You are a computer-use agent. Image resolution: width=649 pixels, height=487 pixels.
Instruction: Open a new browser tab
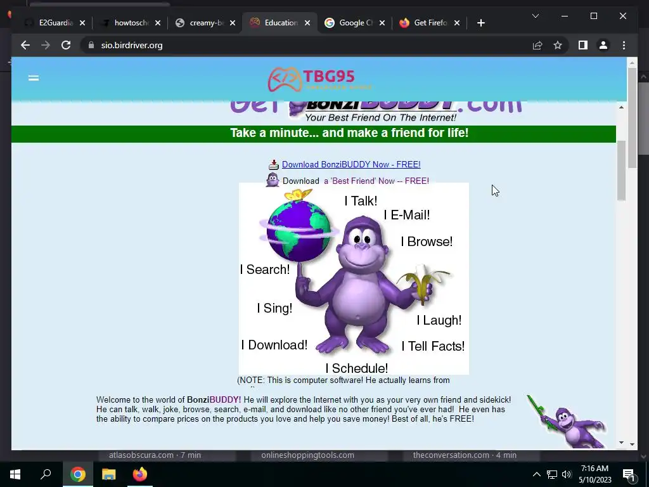(x=480, y=23)
